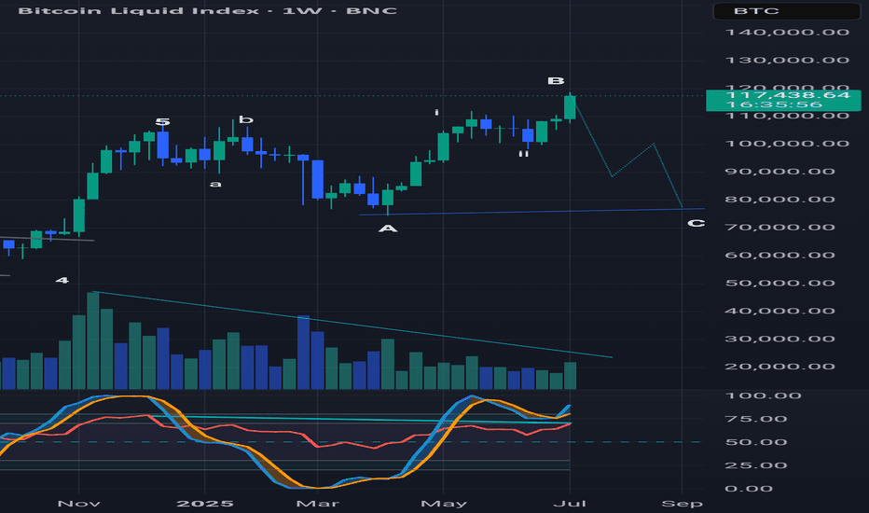This screenshot has width=869, height=513.
Task: Click the 70,000.00 price axis label
Action: coord(779,227)
